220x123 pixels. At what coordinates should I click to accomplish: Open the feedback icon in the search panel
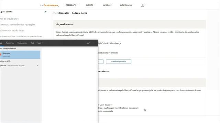point(88,43)
